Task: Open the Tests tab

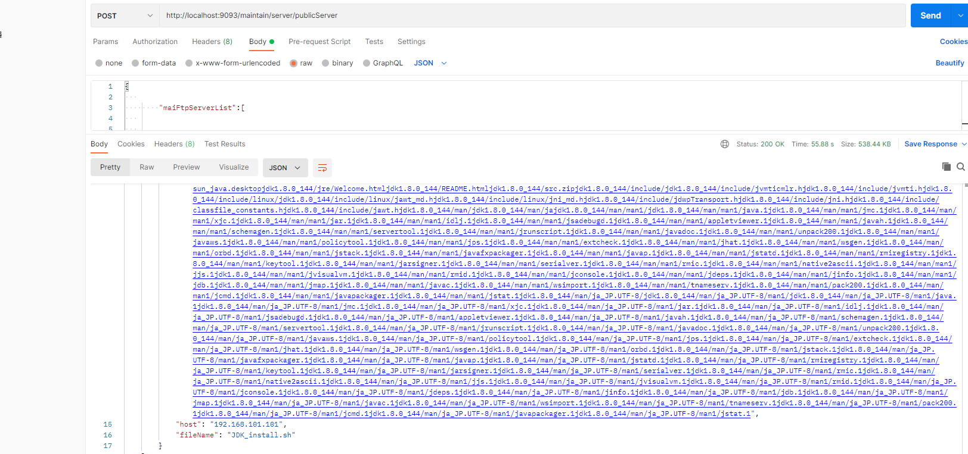Action: click(x=374, y=42)
